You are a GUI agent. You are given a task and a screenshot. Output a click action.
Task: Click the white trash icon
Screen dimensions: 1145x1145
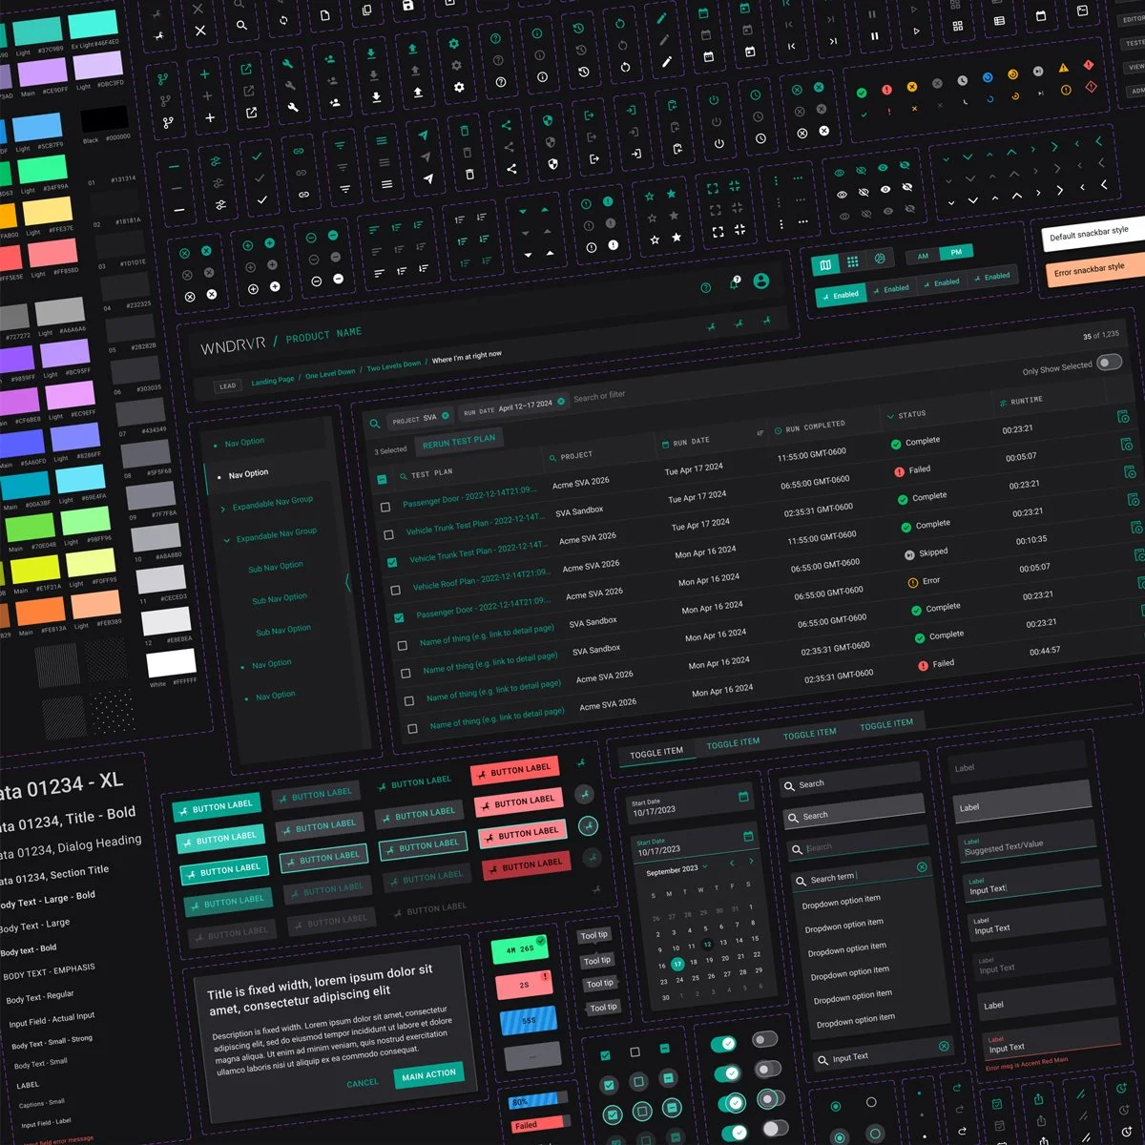(469, 174)
